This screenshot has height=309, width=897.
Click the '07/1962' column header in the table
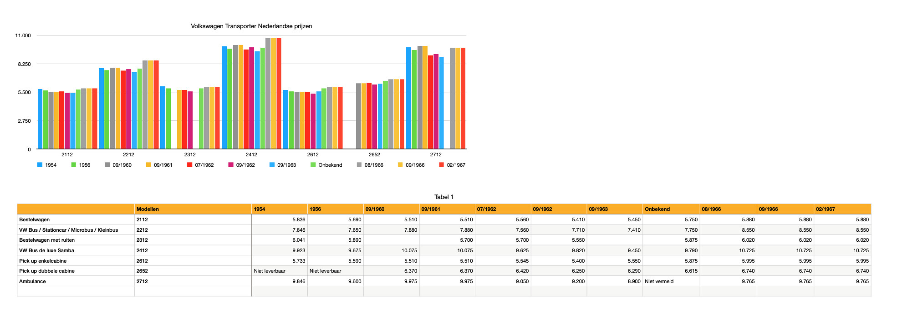(503, 209)
